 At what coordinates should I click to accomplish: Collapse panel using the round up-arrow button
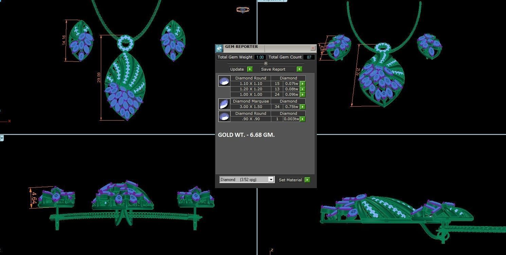[266, 63]
